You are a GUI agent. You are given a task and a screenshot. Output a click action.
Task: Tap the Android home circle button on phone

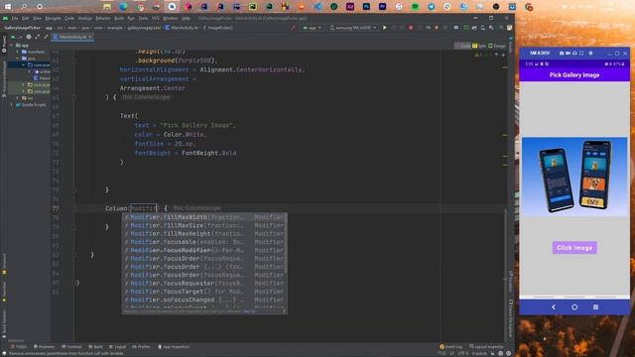coord(574,307)
